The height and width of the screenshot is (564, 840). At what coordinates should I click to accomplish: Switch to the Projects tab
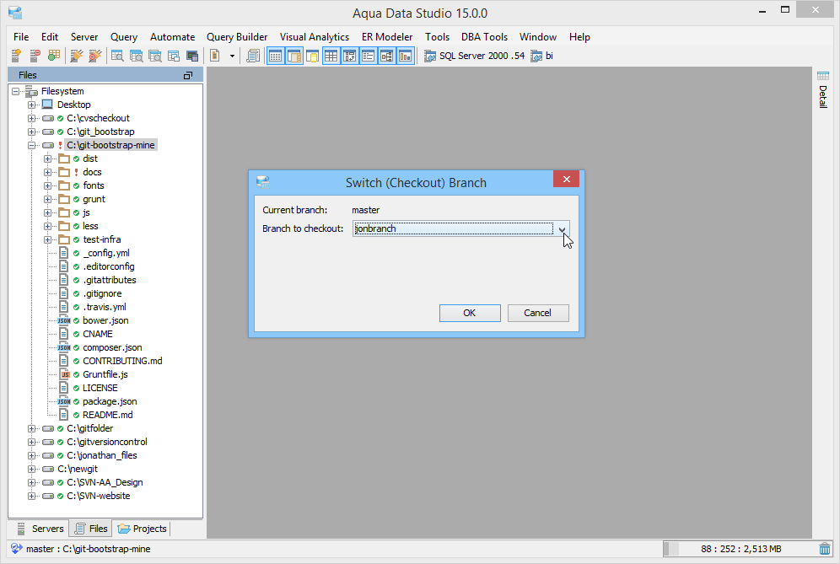[x=143, y=529]
